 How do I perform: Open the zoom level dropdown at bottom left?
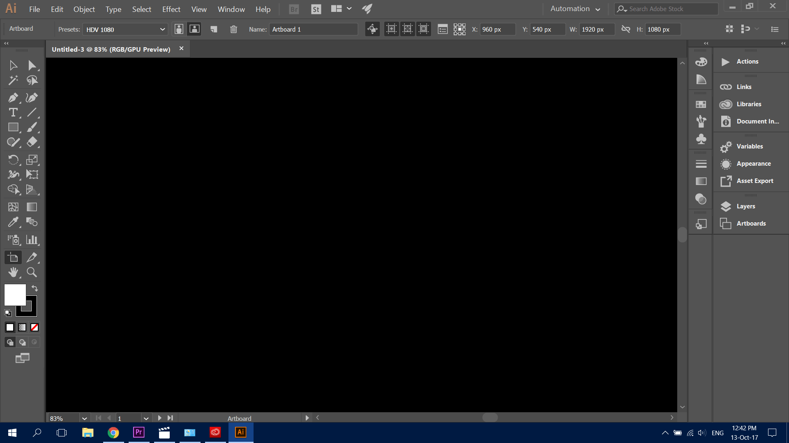pyautogui.click(x=84, y=418)
